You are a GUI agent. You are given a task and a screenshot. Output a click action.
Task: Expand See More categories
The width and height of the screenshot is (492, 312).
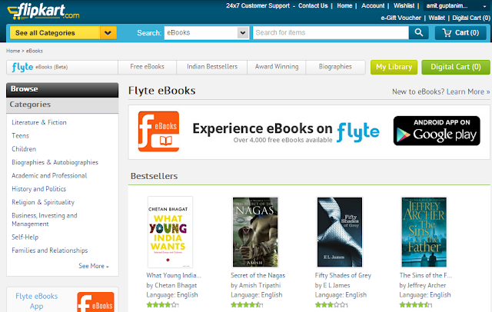pyautogui.click(x=94, y=266)
